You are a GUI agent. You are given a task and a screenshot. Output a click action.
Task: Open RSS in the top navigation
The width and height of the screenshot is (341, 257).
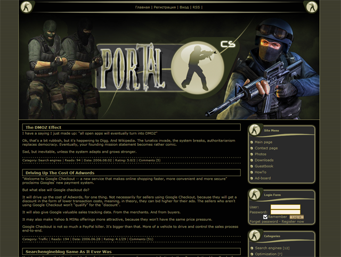click(x=196, y=7)
